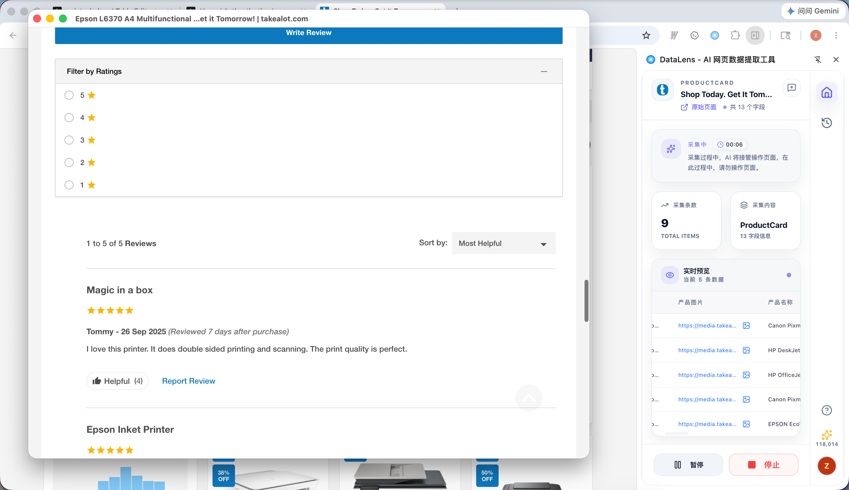Click the Gemini sparkle button
This screenshot has width=849, height=490.
click(x=813, y=11)
